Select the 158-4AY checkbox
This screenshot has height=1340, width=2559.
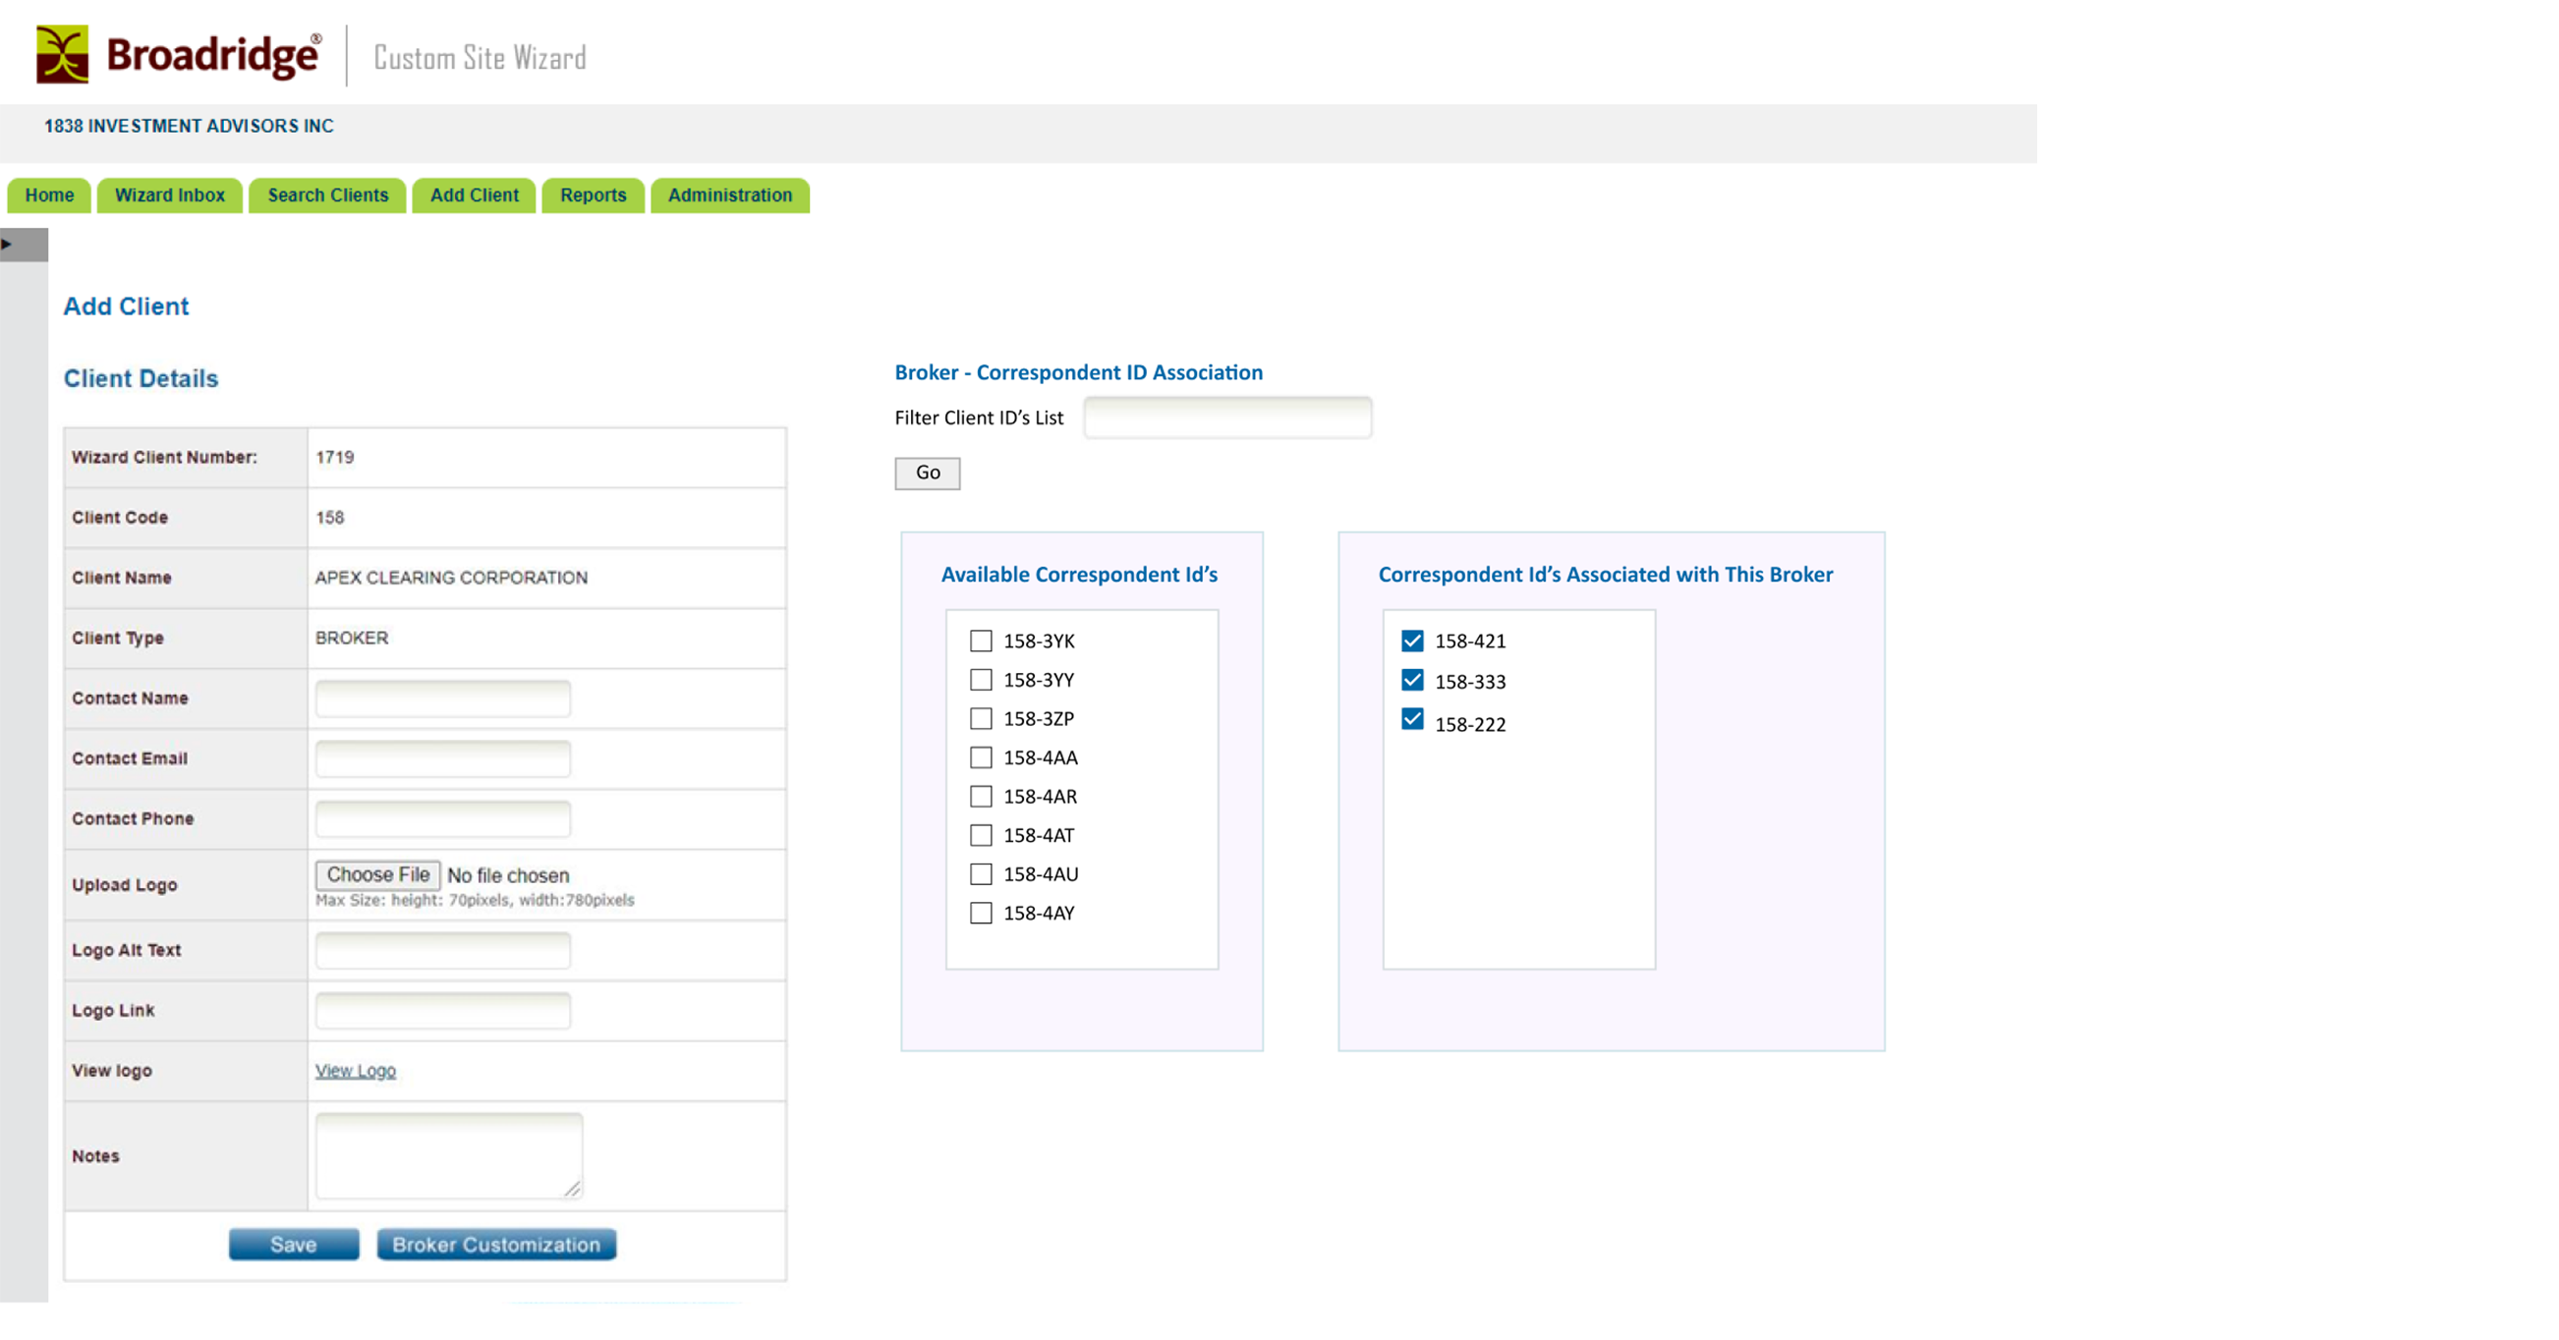coord(981,912)
